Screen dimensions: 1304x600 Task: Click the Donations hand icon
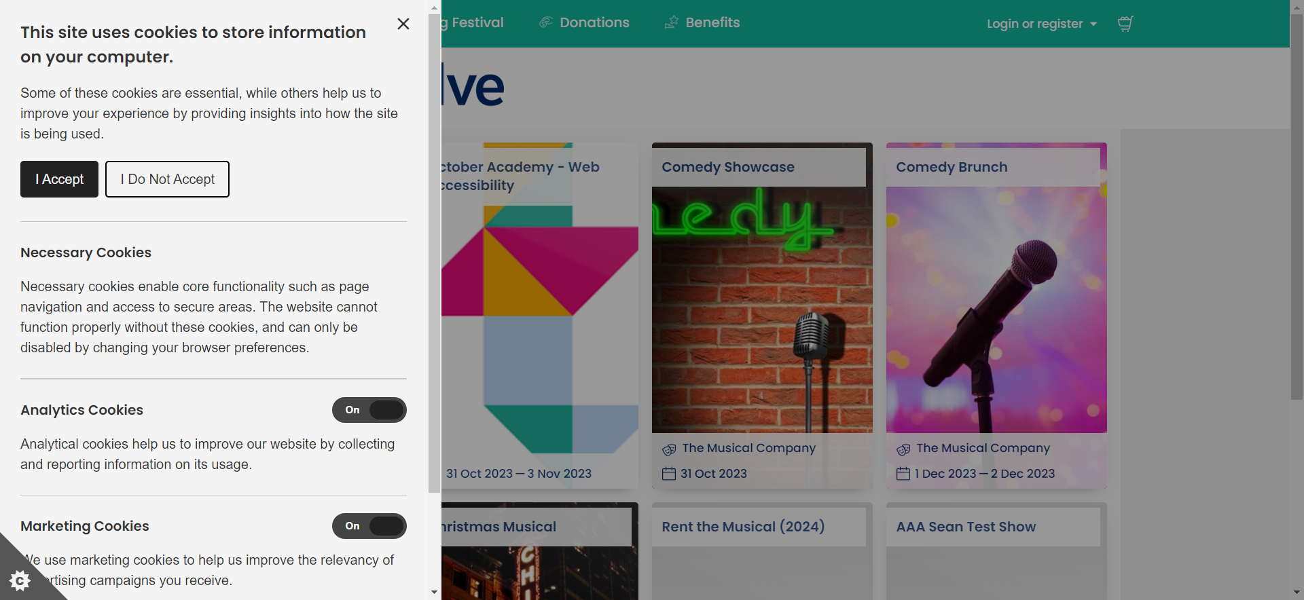[x=545, y=22]
